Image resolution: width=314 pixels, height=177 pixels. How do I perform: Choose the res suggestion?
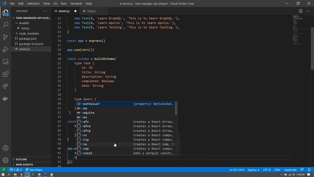pyautogui.click(x=126, y=117)
